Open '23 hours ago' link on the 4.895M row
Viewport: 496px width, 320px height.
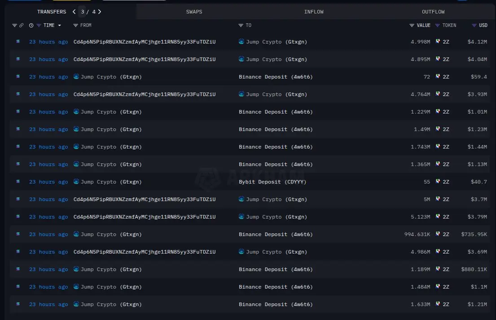(48, 59)
